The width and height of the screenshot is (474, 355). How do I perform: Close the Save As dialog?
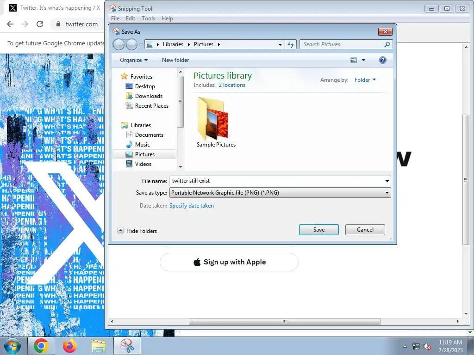click(x=385, y=32)
